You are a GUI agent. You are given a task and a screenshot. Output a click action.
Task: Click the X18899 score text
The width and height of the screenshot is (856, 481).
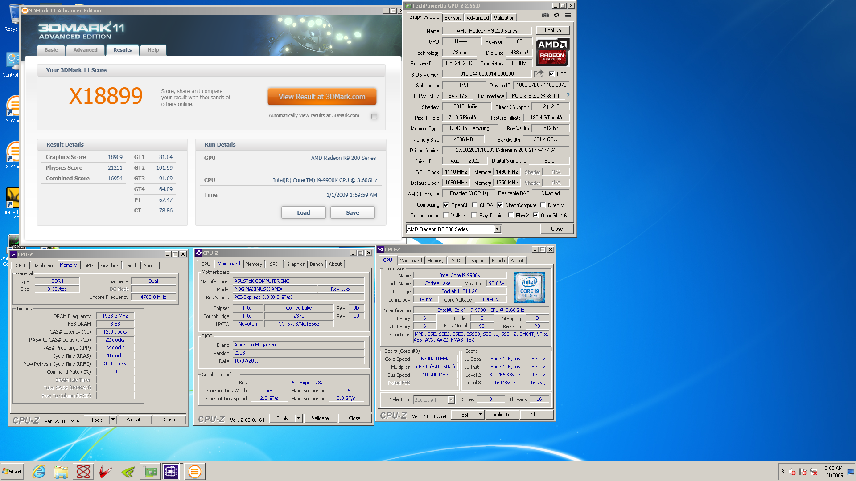pyautogui.click(x=106, y=96)
